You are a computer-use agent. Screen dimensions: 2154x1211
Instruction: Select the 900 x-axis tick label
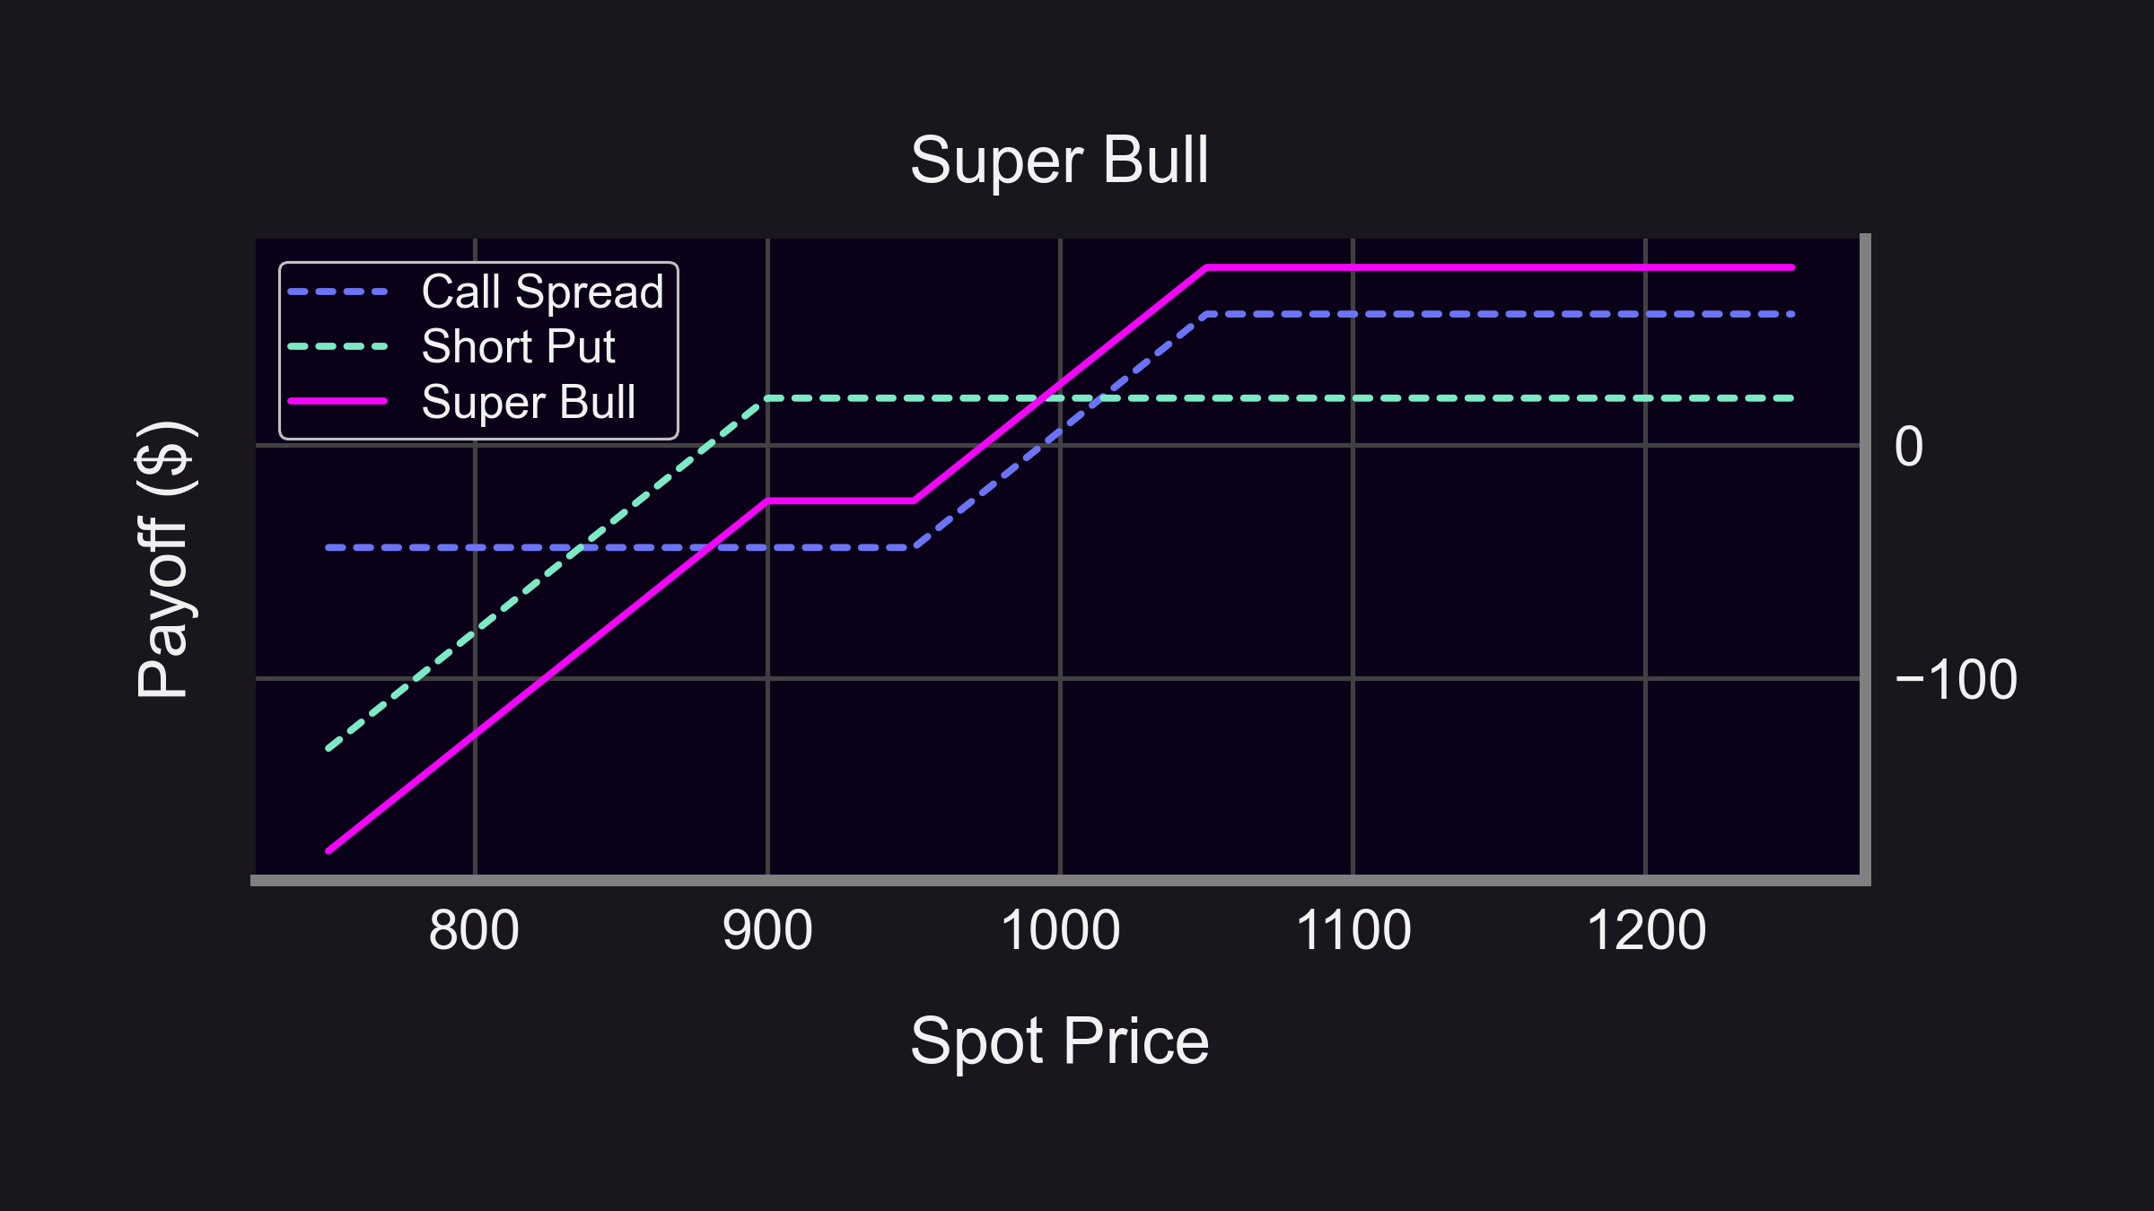coord(767,930)
